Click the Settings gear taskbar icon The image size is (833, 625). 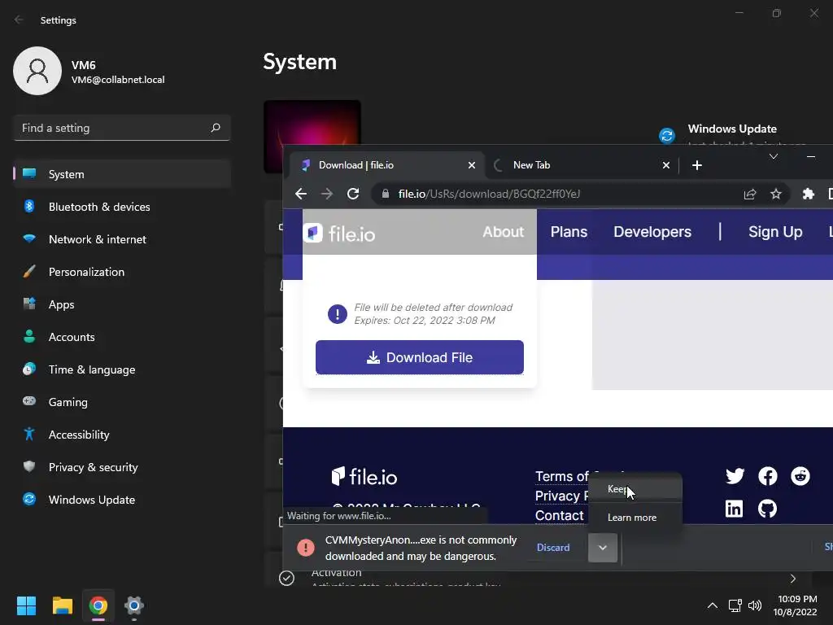click(134, 605)
